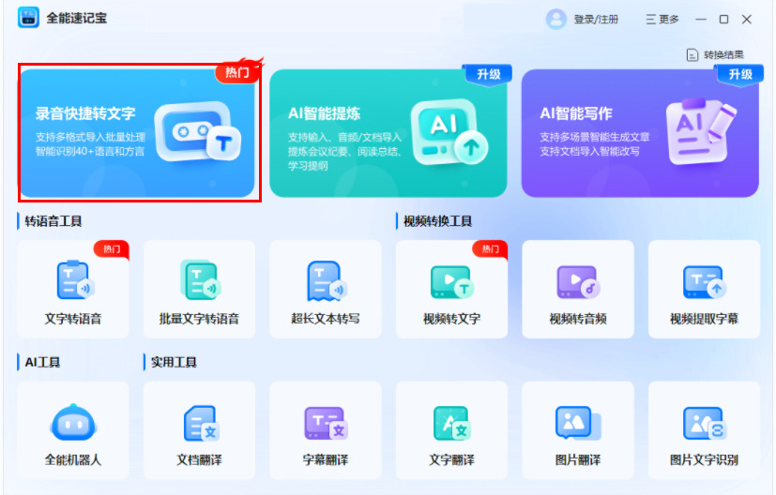Click the 全能速记宝 app logo
Image resolution: width=776 pixels, height=495 pixels.
click(28, 19)
